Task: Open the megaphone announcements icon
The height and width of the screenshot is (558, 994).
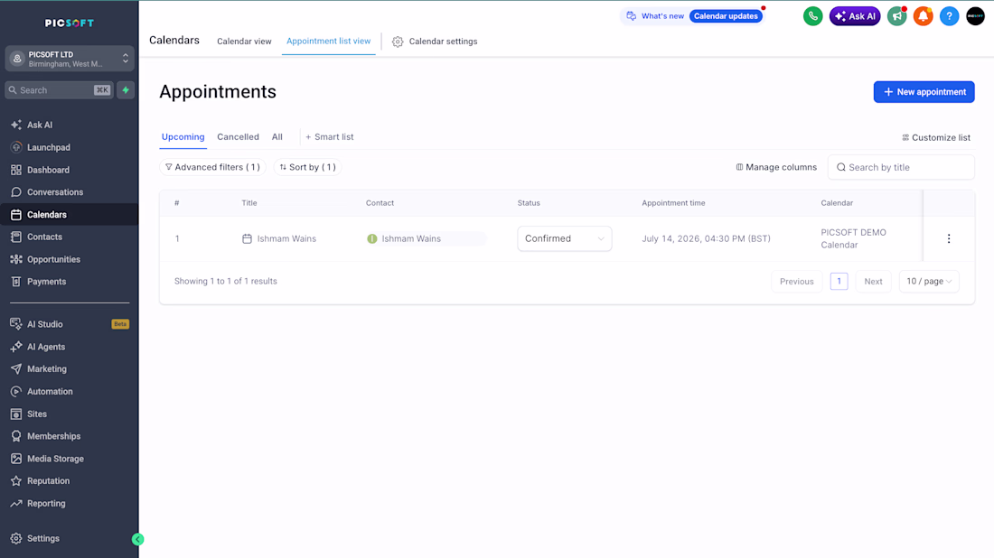Action: 897,16
